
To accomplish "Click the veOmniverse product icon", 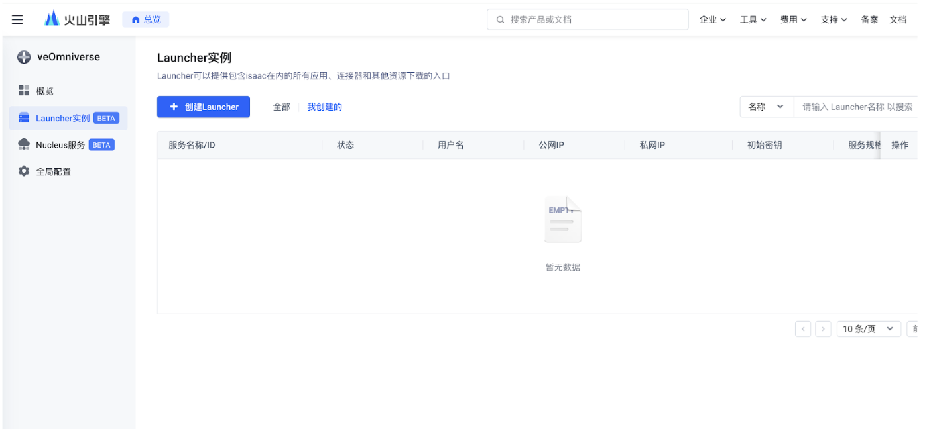I will click(23, 57).
